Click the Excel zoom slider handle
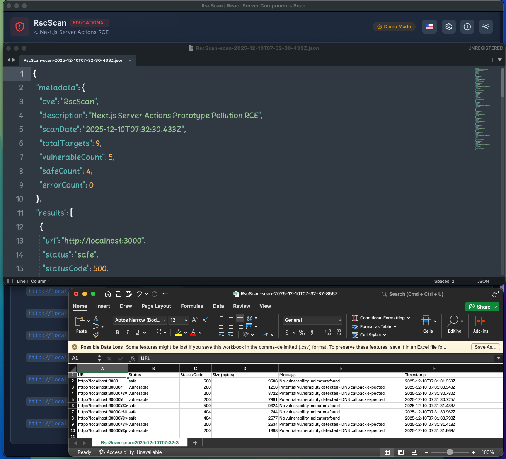This screenshot has height=459, width=506. 450,452
